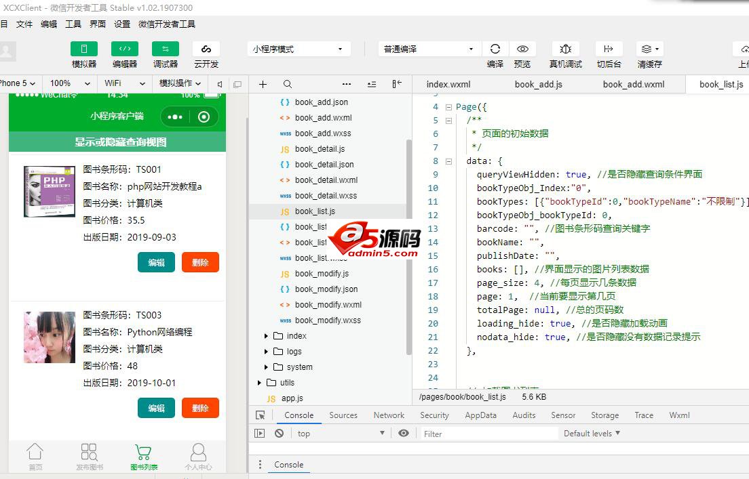The height and width of the screenshot is (479, 749).
Task: Toggle the Editor panel button
Action: (125, 49)
